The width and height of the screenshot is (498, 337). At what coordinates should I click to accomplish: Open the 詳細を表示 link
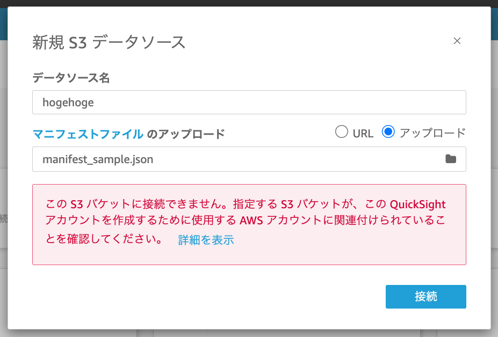point(206,240)
